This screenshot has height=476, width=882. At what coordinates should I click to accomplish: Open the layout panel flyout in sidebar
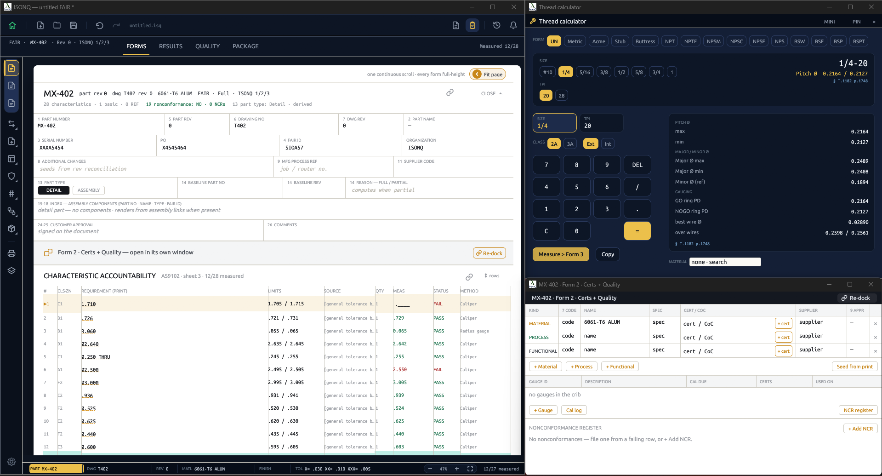(12, 159)
